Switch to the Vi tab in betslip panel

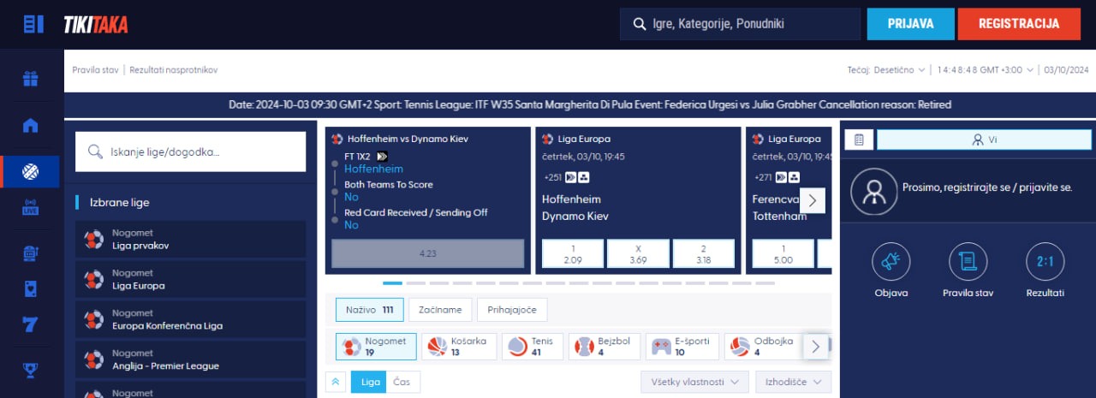(984, 140)
